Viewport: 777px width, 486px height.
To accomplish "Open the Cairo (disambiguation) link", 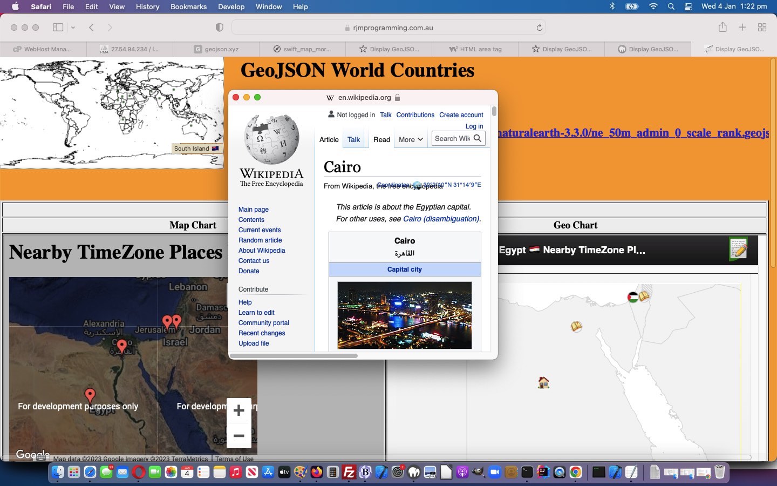I will tap(441, 219).
